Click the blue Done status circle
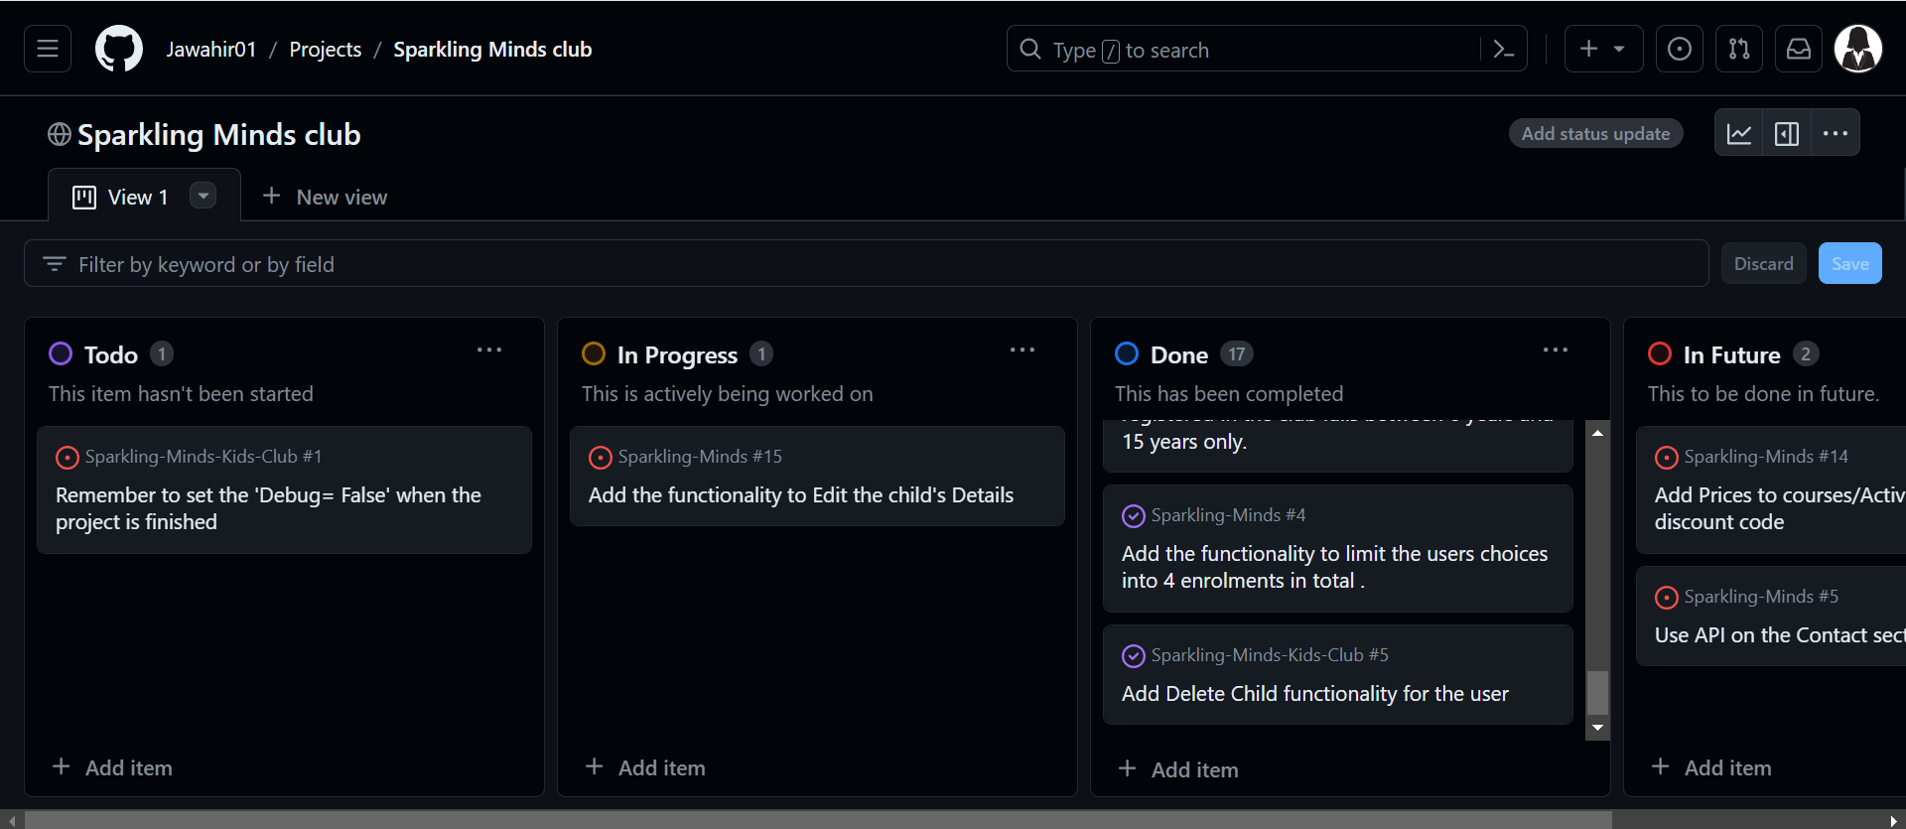The width and height of the screenshot is (1906, 829). click(1127, 353)
